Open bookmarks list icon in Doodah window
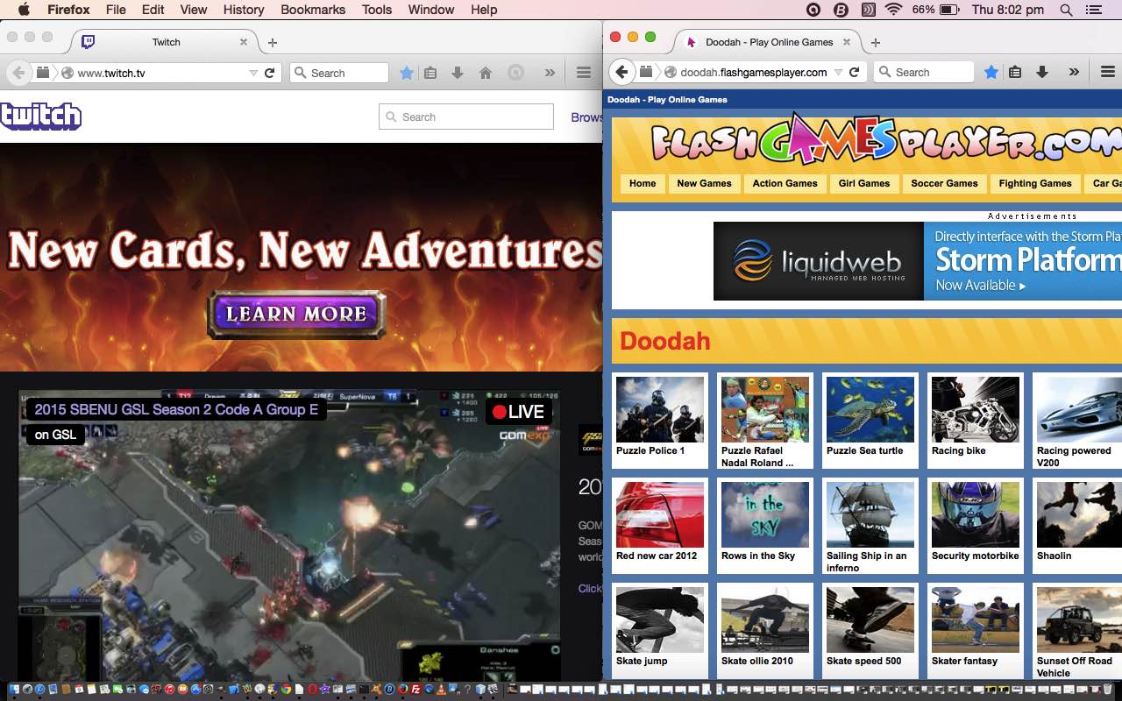The width and height of the screenshot is (1122, 701). tap(1015, 72)
